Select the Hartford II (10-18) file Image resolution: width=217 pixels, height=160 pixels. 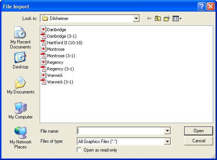point(62,43)
